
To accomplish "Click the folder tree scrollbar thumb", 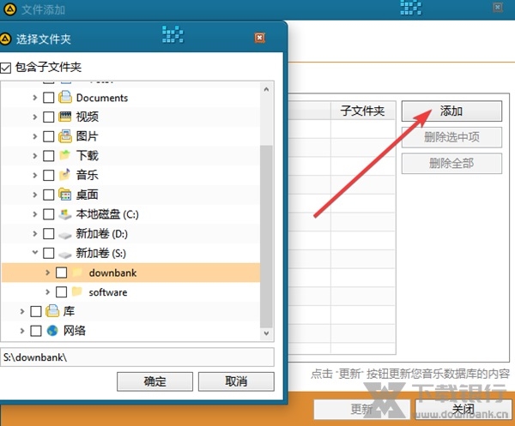I will coord(266,236).
